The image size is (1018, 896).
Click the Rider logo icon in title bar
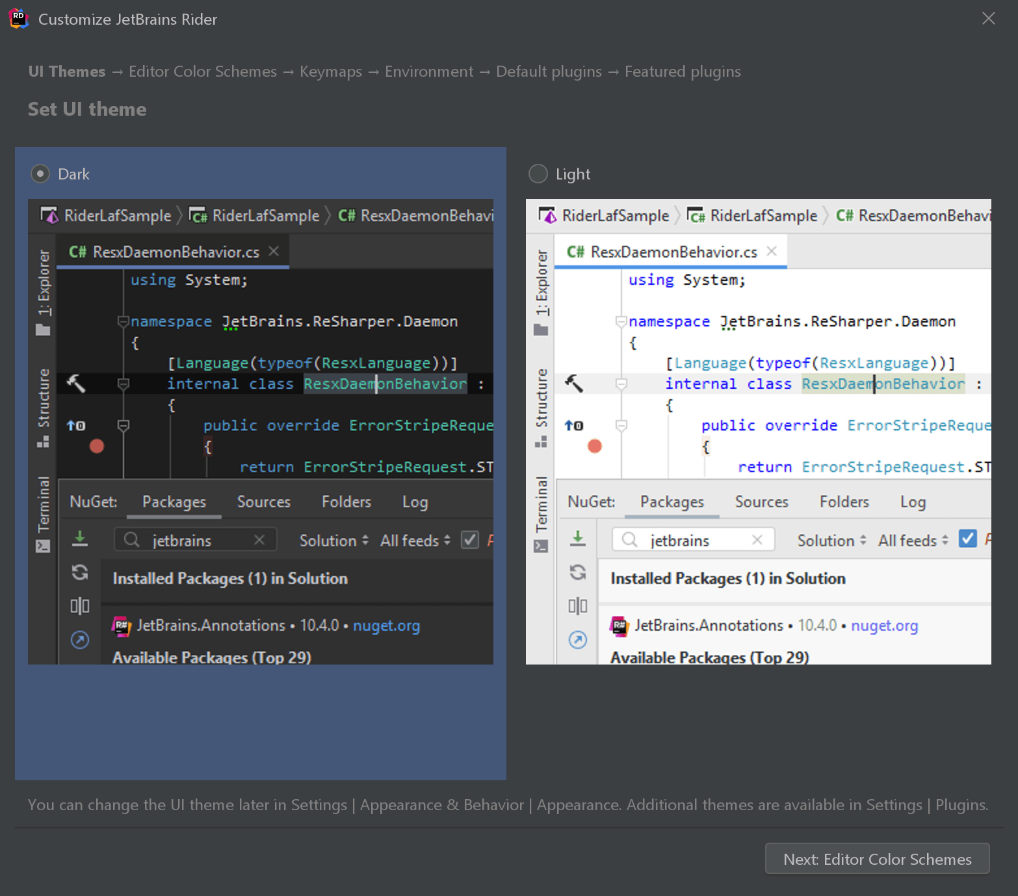[19, 19]
